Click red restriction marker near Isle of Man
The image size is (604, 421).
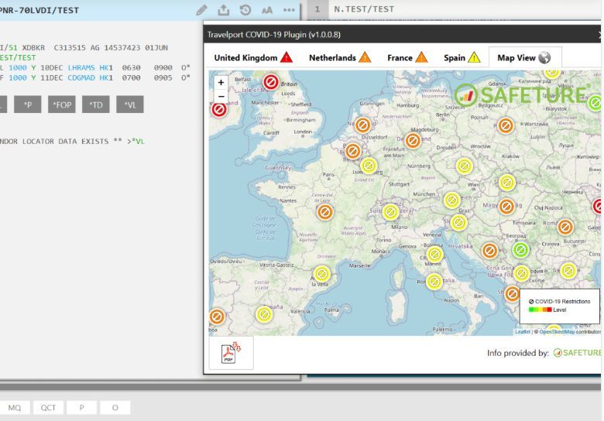click(271, 82)
